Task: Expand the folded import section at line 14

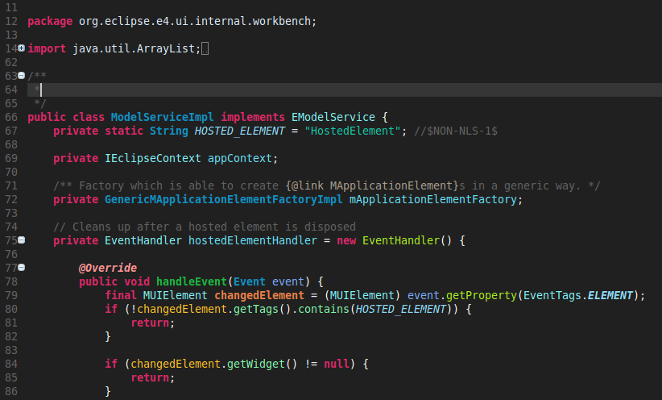Action: (x=21, y=48)
